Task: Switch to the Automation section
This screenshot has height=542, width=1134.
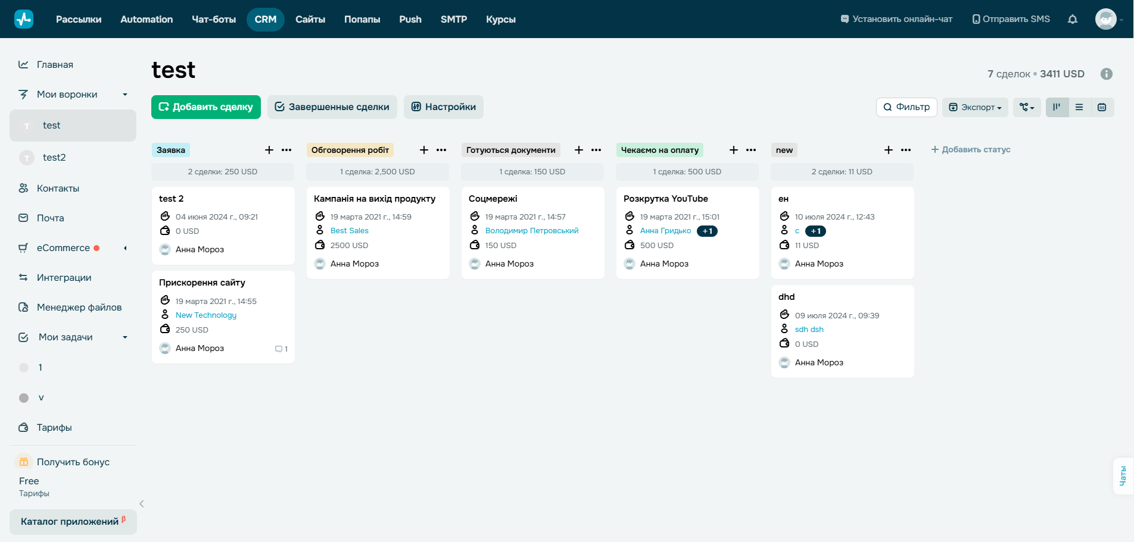Action: [x=146, y=19]
